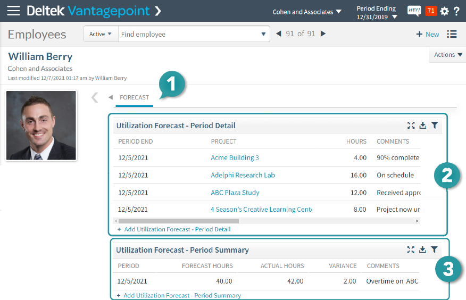
Task: Click the Overtime on ABC comment cell
Action: tap(392, 281)
